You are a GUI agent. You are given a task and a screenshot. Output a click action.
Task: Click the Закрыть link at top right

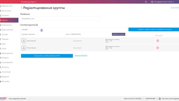tap(175, 8)
